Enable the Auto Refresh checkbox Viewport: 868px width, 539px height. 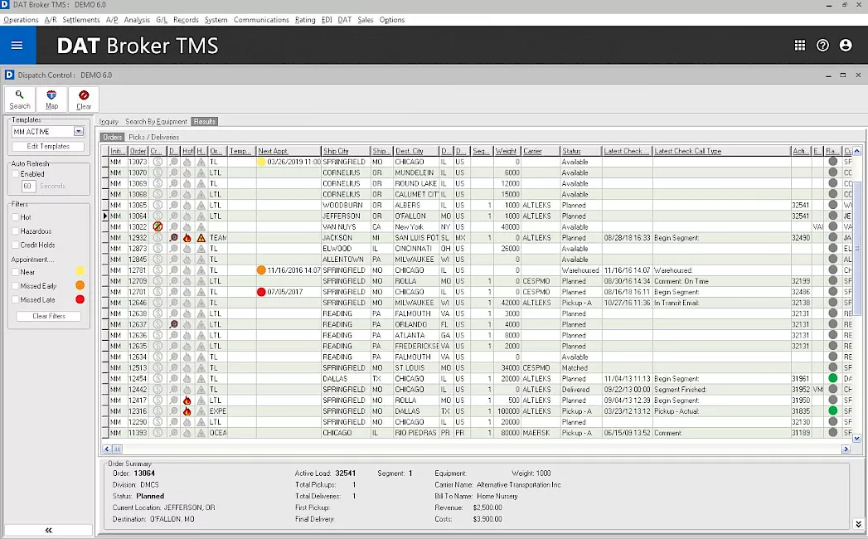(x=16, y=174)
